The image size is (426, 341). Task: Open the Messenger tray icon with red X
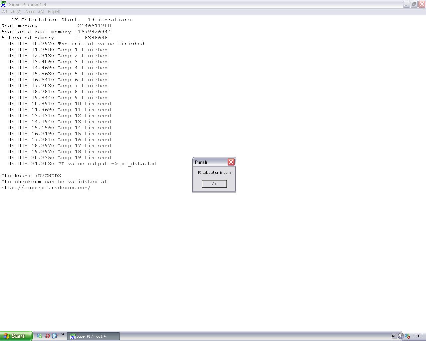point(407,336)
